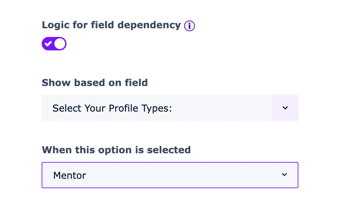Click the checkmark inside the purple switch
The image size is (340, 207).
[x=48, y=44]
